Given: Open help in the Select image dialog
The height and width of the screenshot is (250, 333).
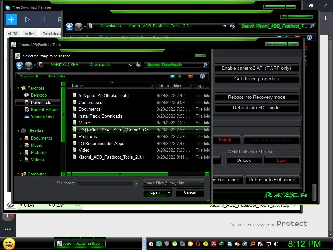Looking at the screenshot, I should pos(202,76).
